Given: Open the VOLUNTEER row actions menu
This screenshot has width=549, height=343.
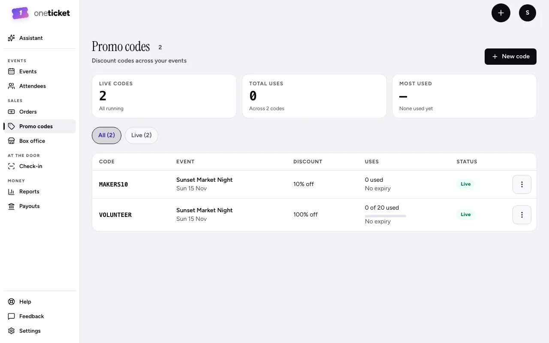Looking at the screenshot, I should click(522, 215).
